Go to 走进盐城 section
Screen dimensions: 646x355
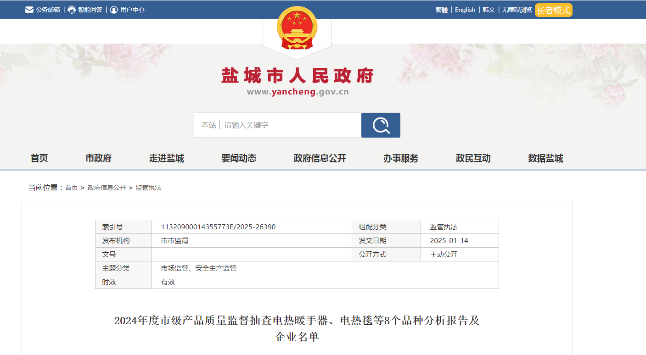[x=166, y=158]
